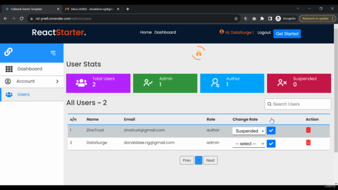Click donaldzee.ng@gmail.com email cell

click(149, 142)
